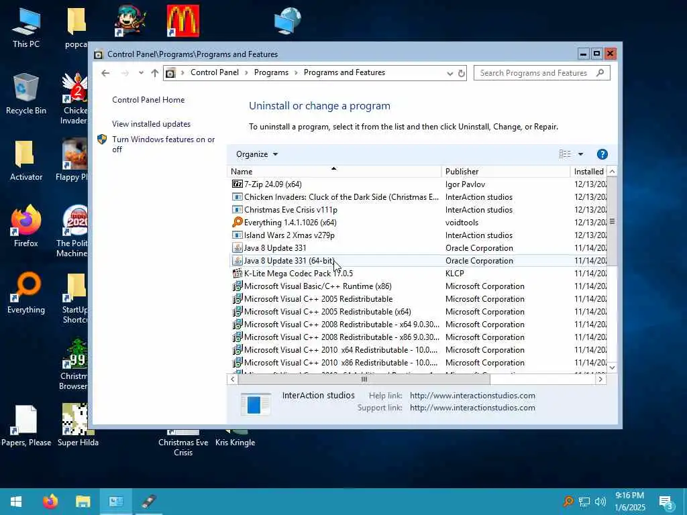Screen dimensions: 687x515
Task: Click the taskbar clock showing 9:16 PM
Action: coord(630,502)
